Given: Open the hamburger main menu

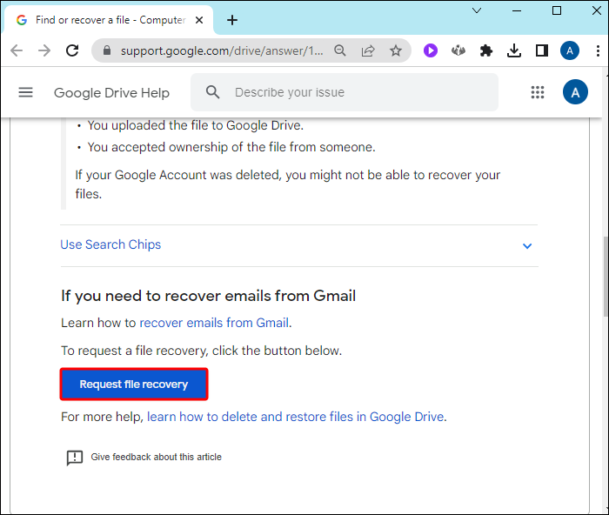Looking at the screenshot, I should pyautogui.click(x=25, y=92).
